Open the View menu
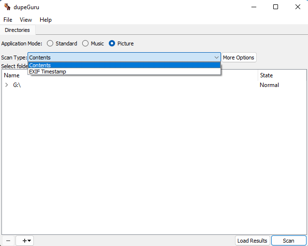The image size is (308, 246). tap(26, 20)
